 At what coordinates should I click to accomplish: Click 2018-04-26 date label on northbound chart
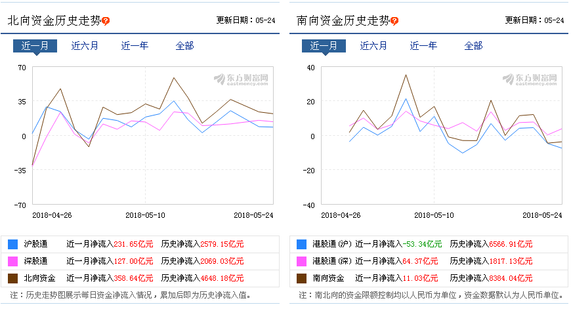[52, 215]
